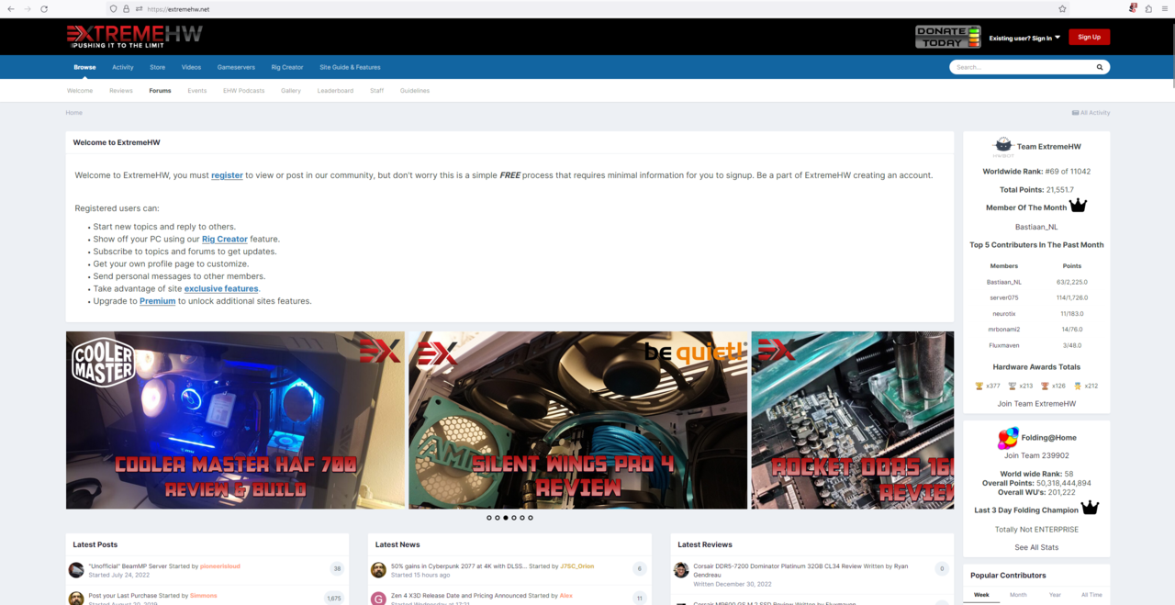Select the last carousel dot

click(531, 518)
